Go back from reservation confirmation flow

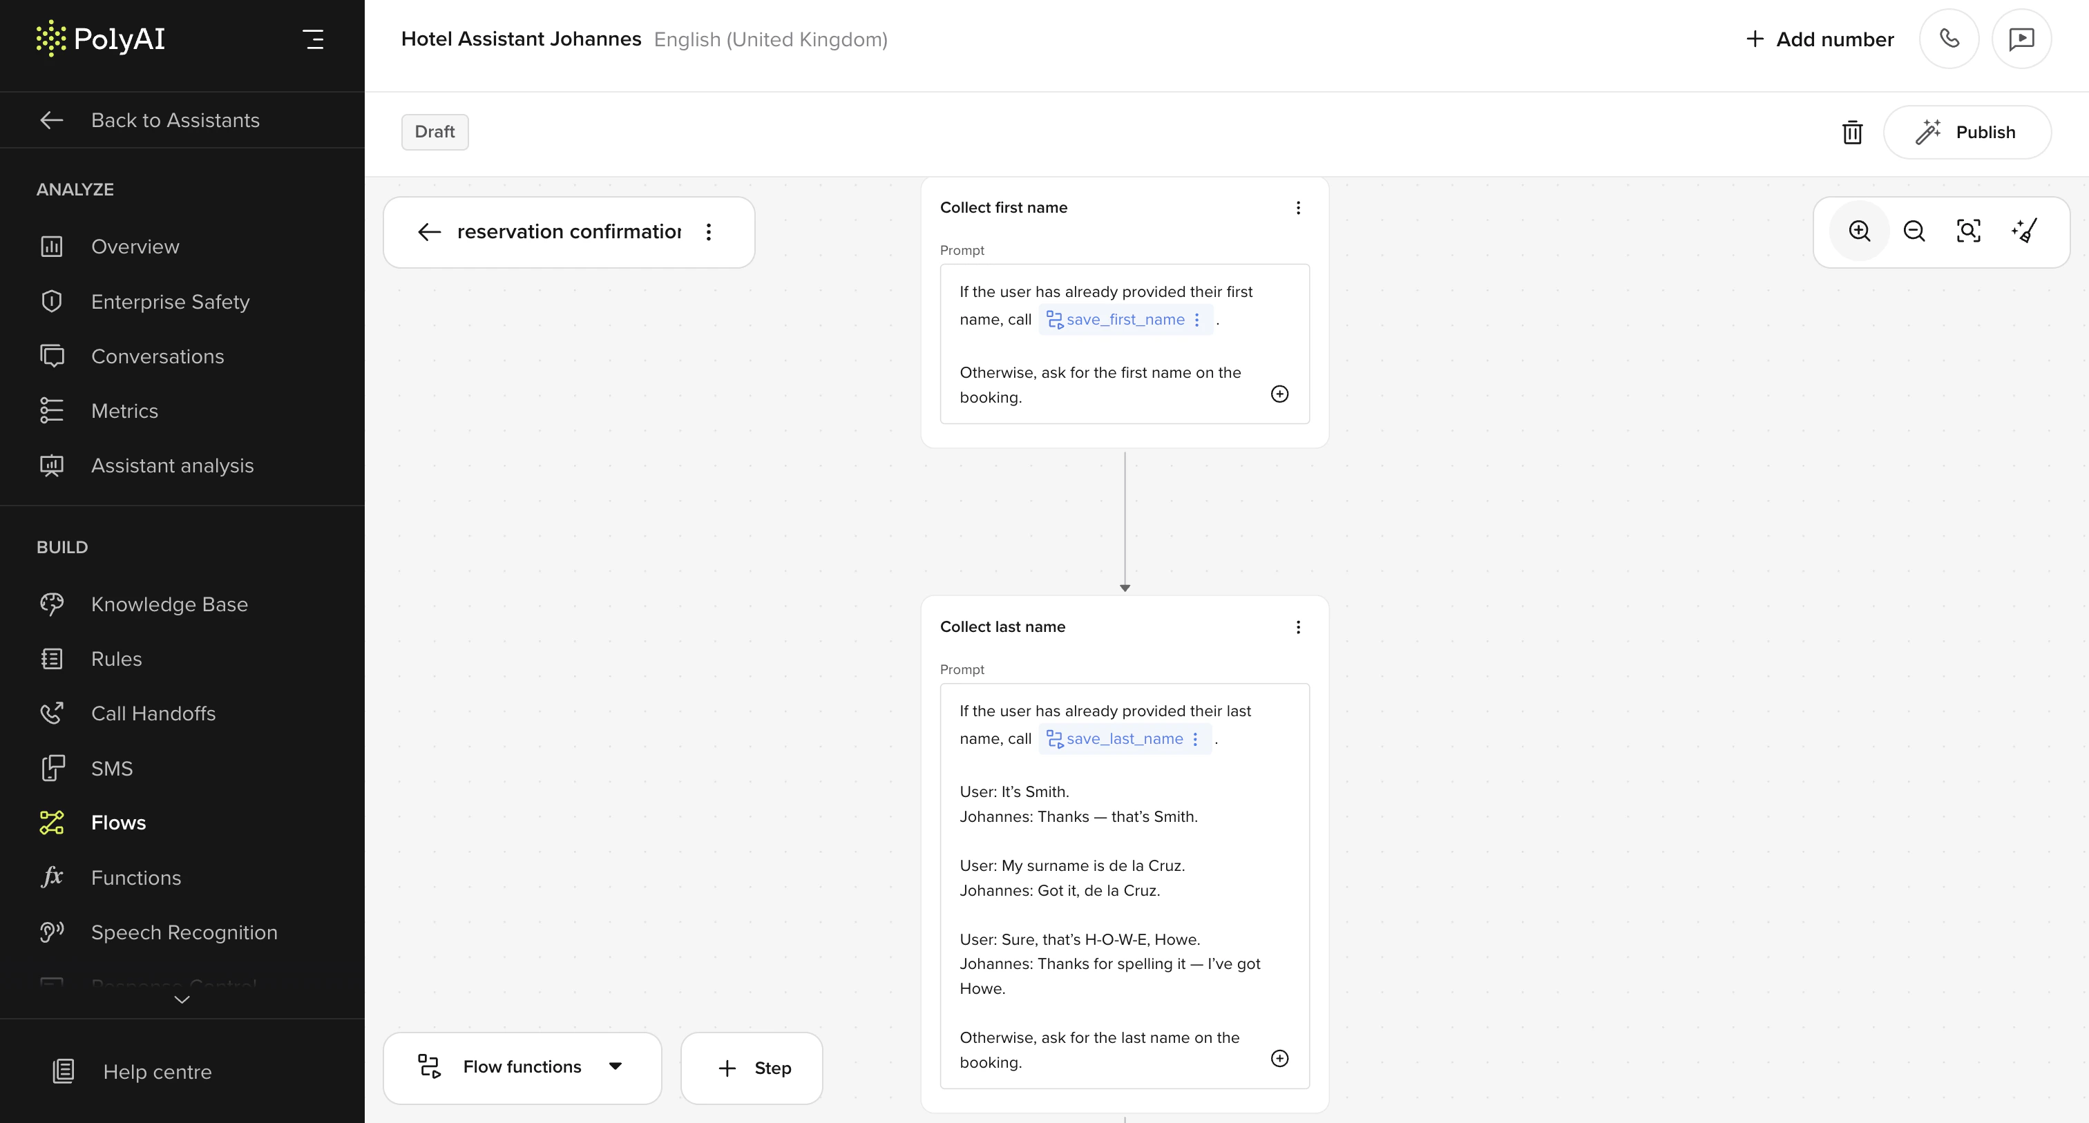click(429, 232)
